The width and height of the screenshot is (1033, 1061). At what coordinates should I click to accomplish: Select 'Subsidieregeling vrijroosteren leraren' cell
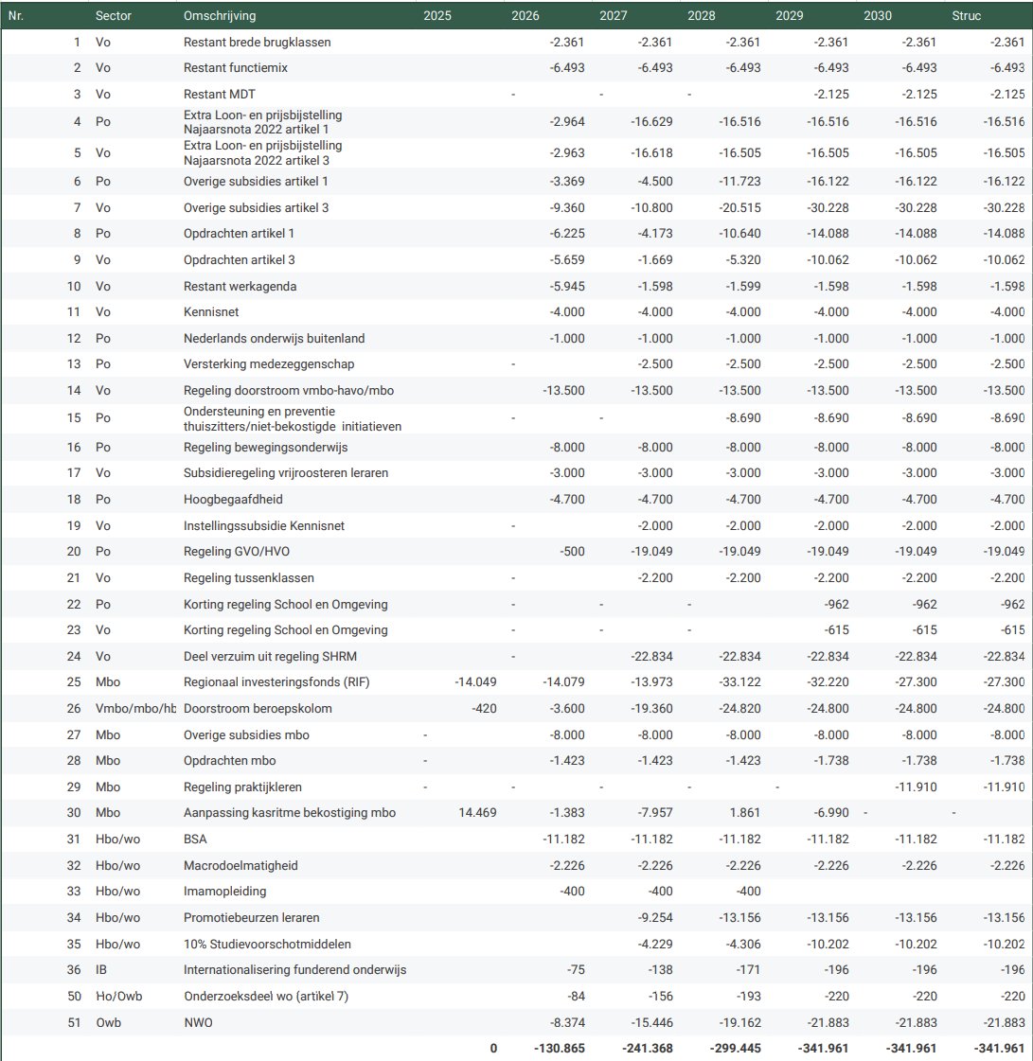(x=286, y=473)
